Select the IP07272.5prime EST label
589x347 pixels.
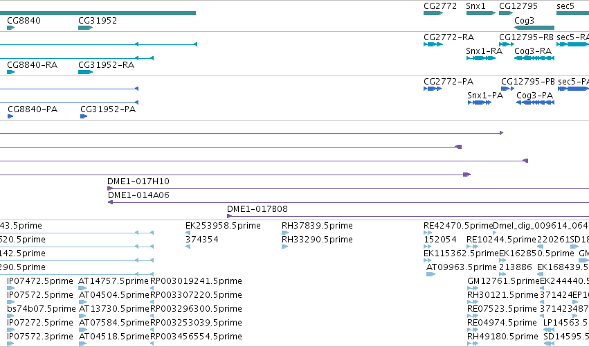click(40, 323)
